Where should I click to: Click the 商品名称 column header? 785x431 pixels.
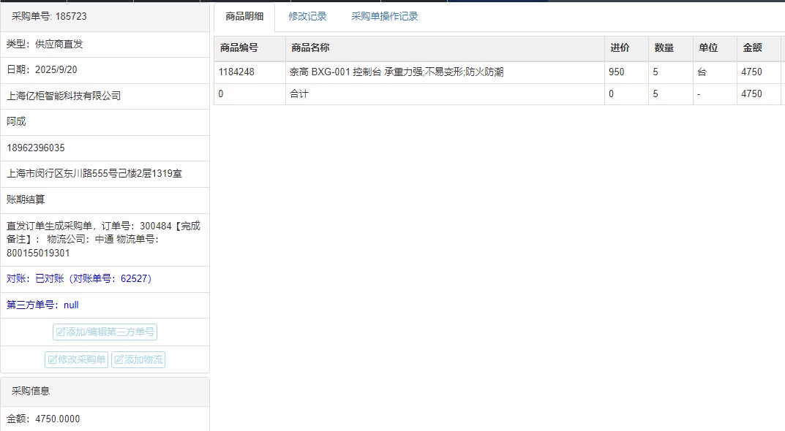[x=310, y=47]
